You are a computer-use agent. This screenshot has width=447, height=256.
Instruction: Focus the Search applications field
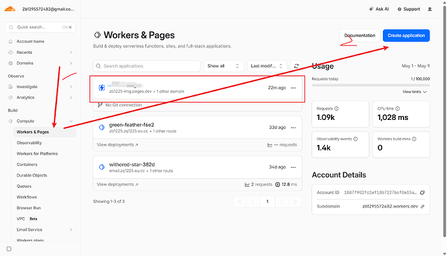click(146, 66)
